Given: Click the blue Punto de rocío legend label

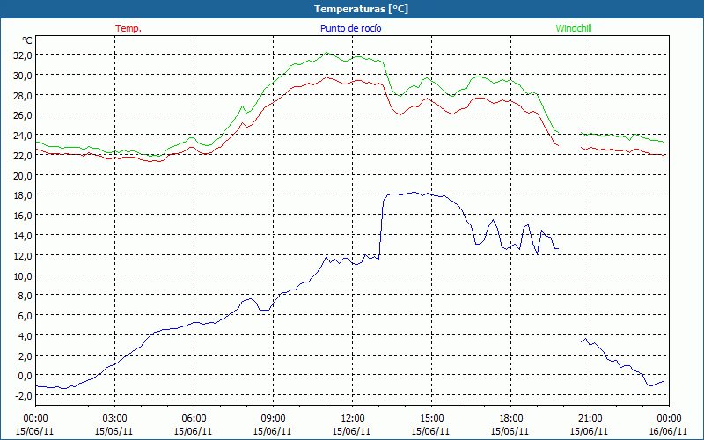Looking at the screenshot, I should pyautogui.click(x=350, y=28).
